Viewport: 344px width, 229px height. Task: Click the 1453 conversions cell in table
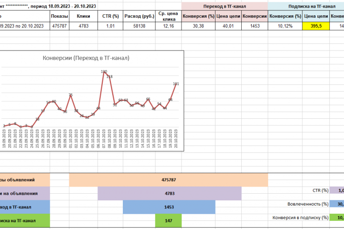255,26
